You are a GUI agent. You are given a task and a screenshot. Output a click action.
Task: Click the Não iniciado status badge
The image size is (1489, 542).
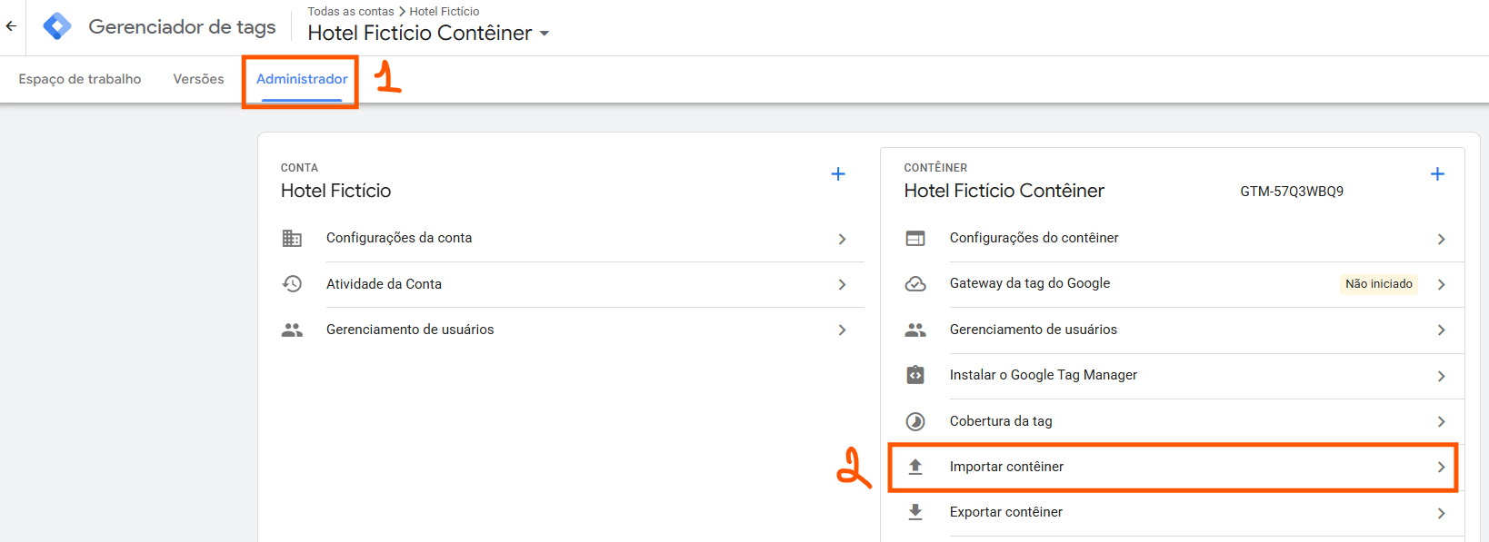coord(1378,284)
